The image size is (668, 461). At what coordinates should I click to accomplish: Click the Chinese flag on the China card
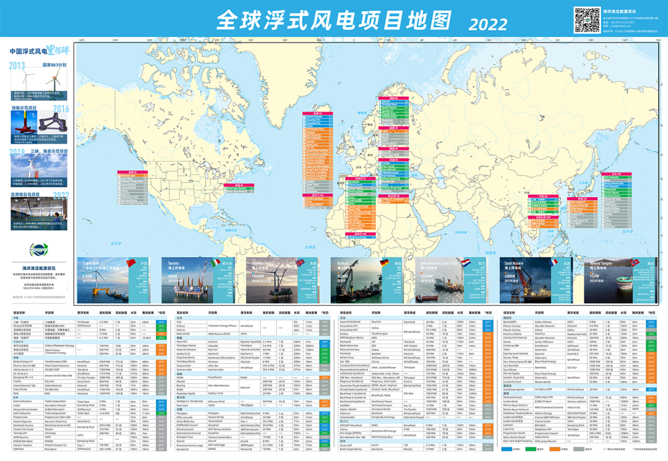tap(131, 263)
